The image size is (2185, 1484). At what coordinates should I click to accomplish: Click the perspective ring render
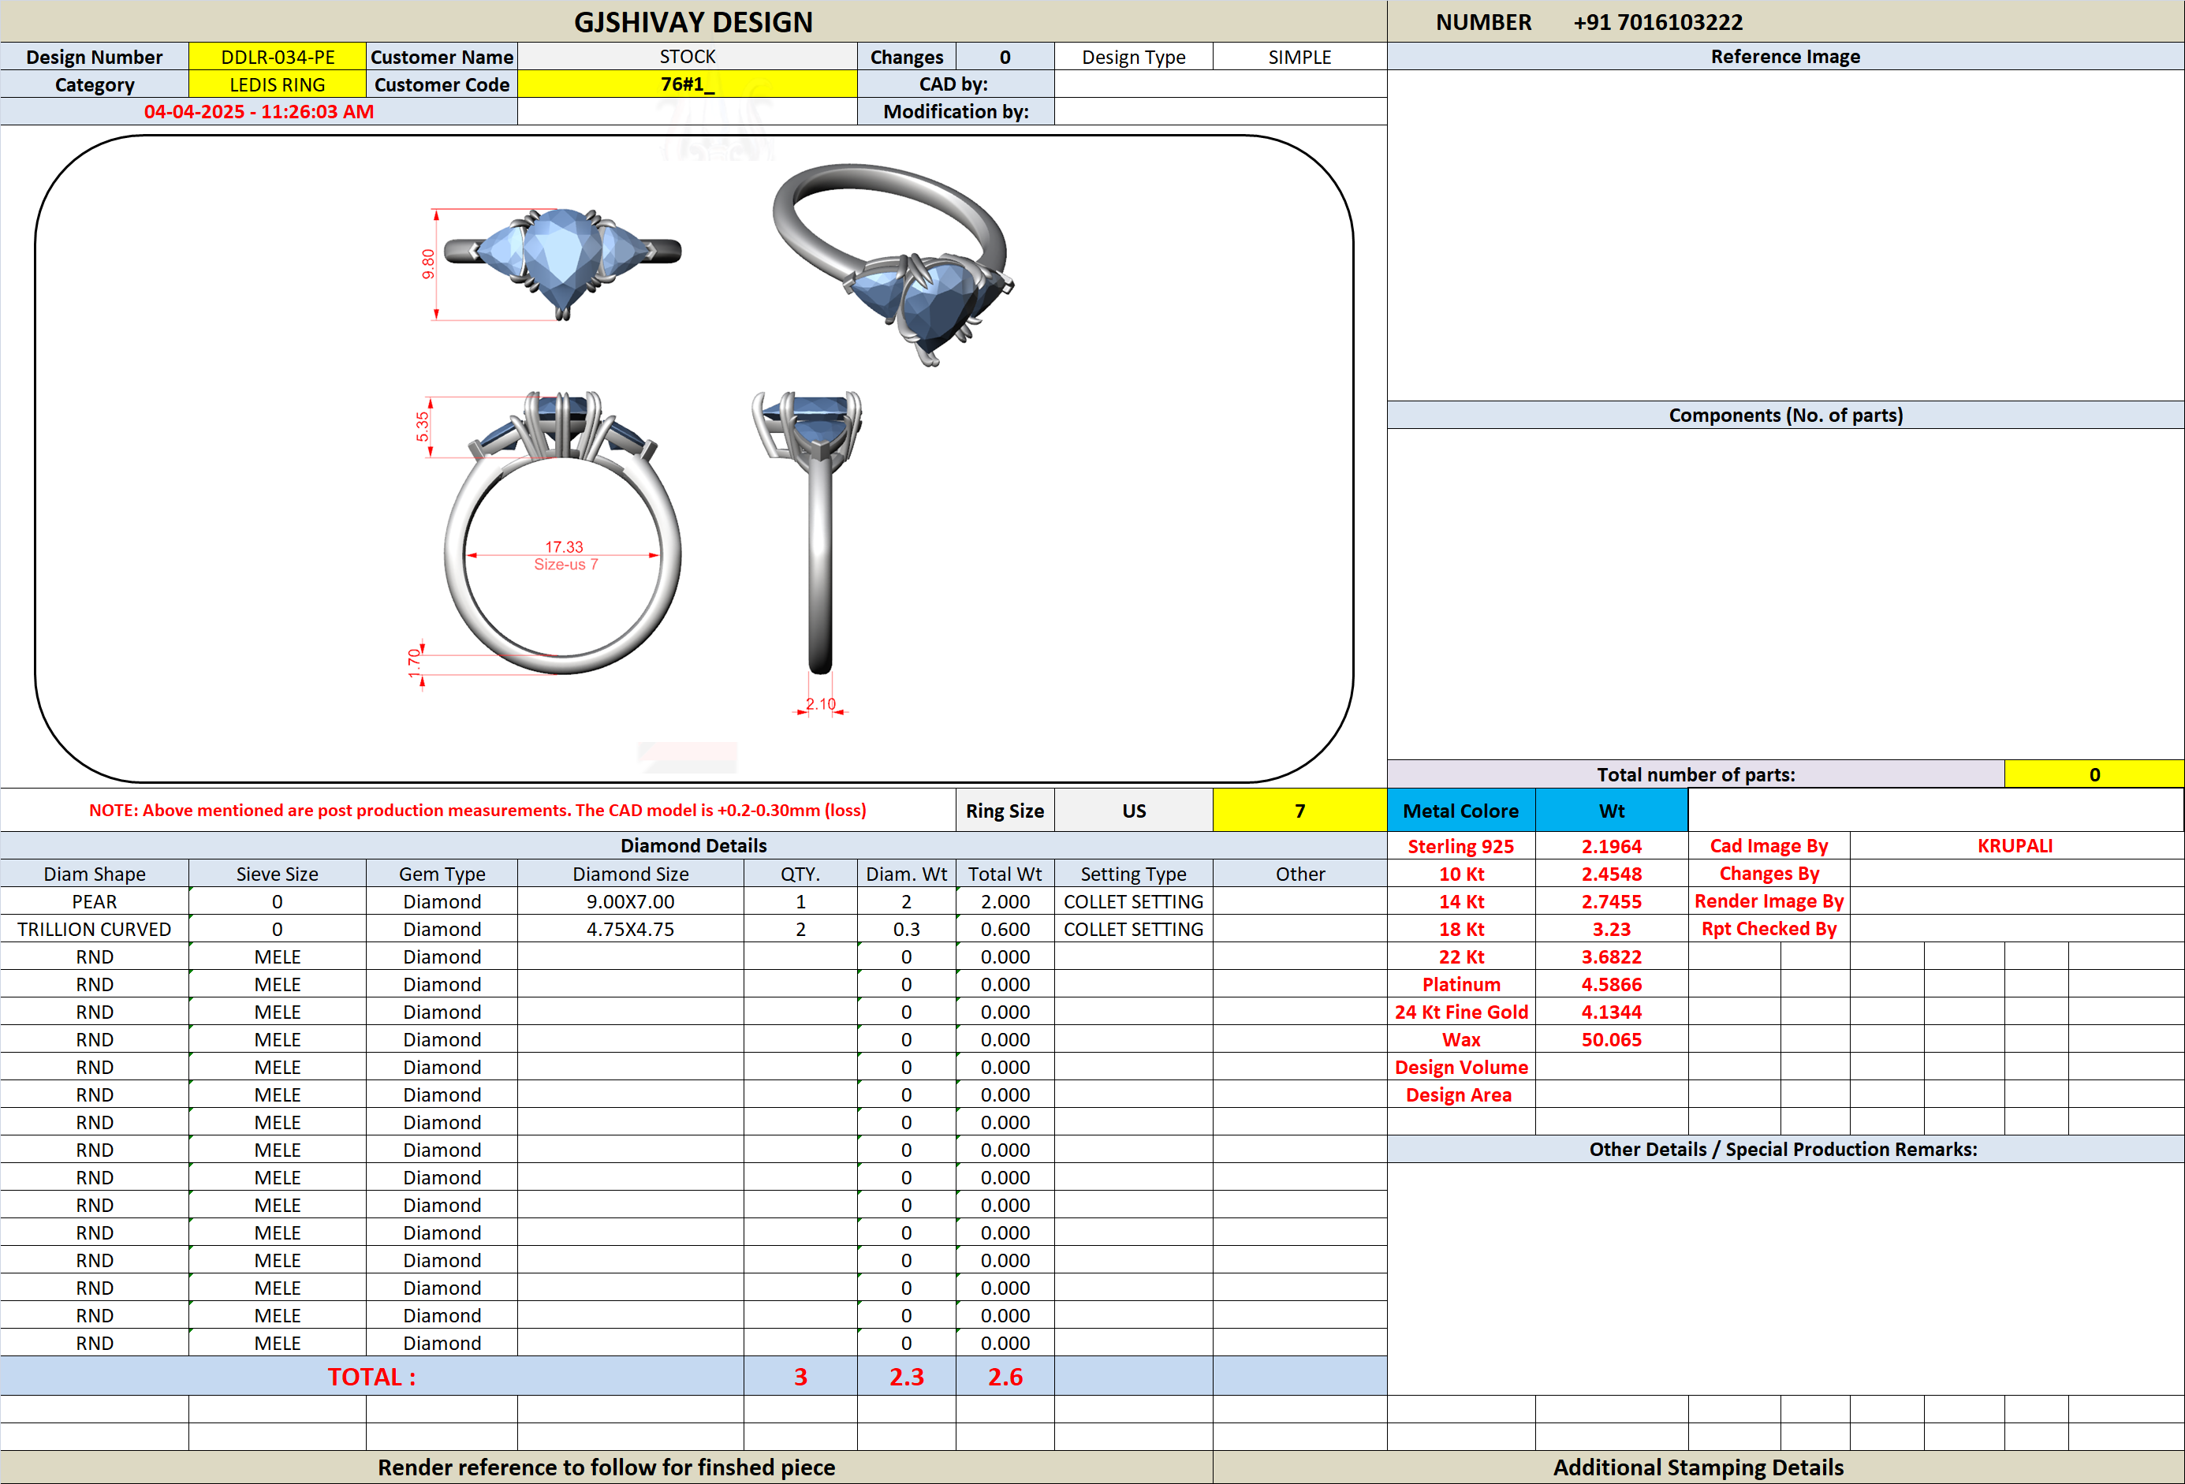893,263
